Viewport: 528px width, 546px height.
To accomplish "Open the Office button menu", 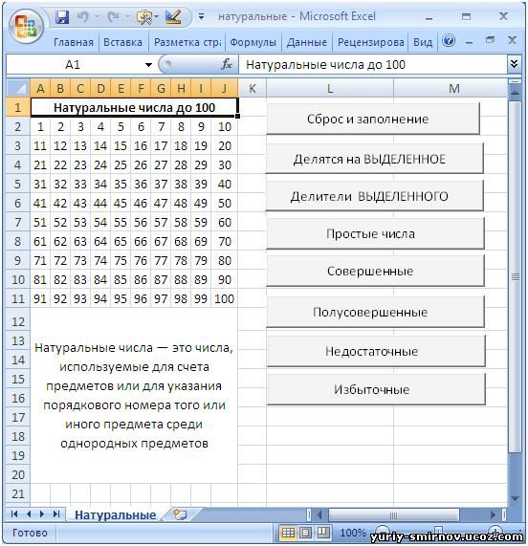I will [26, 27].
